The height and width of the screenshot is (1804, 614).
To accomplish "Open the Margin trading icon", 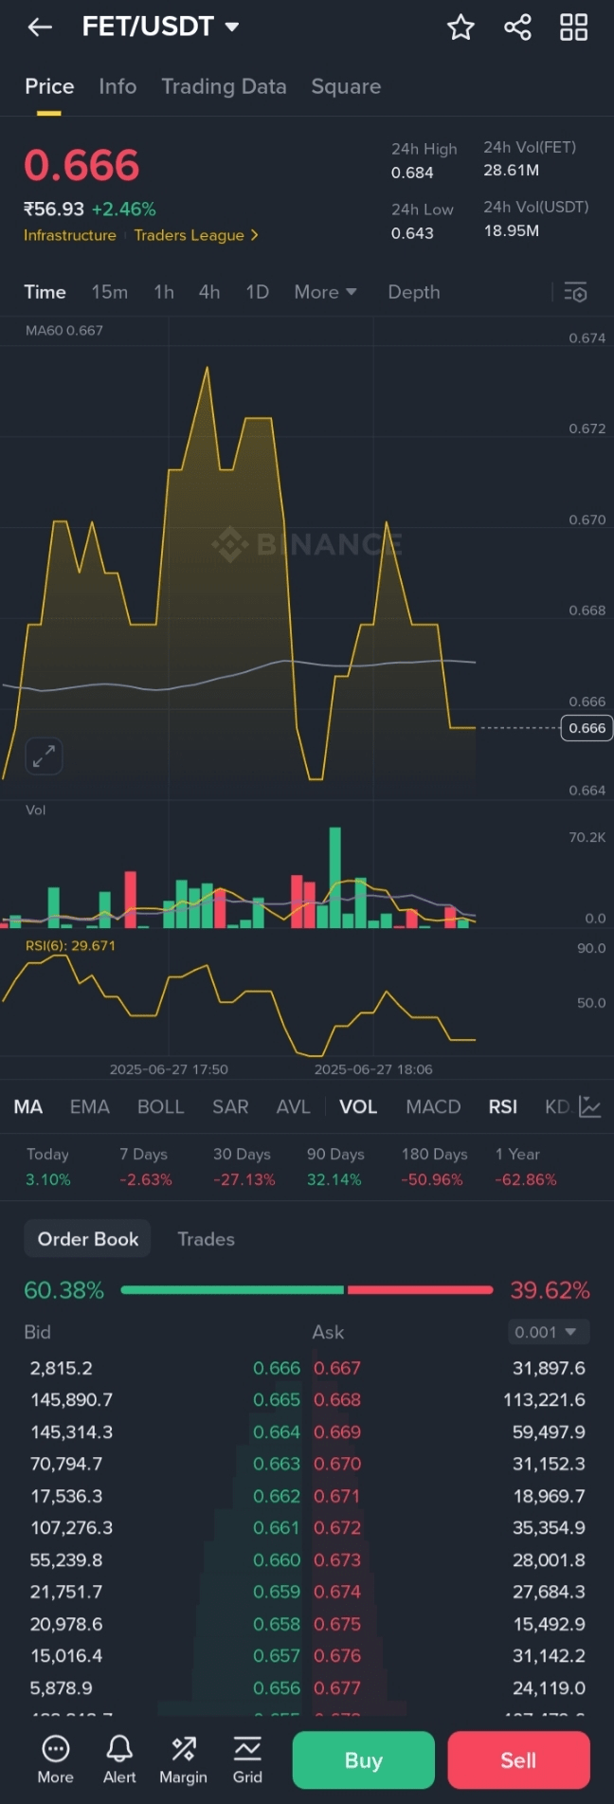I will coord(183,1759).
